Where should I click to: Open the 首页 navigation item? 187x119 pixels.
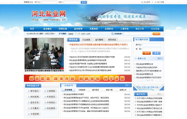pyautogui.click(x=32, y=29)
